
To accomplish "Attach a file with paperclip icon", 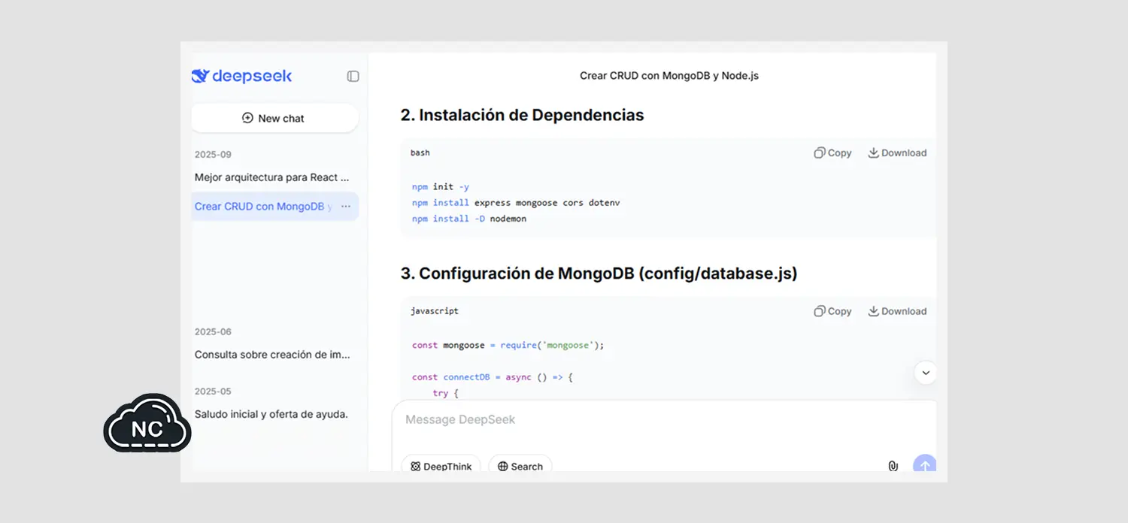I will click(893, 466).
